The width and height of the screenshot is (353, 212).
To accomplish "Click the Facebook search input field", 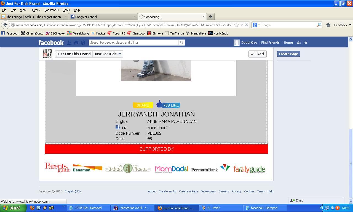I will pos(134,43).
